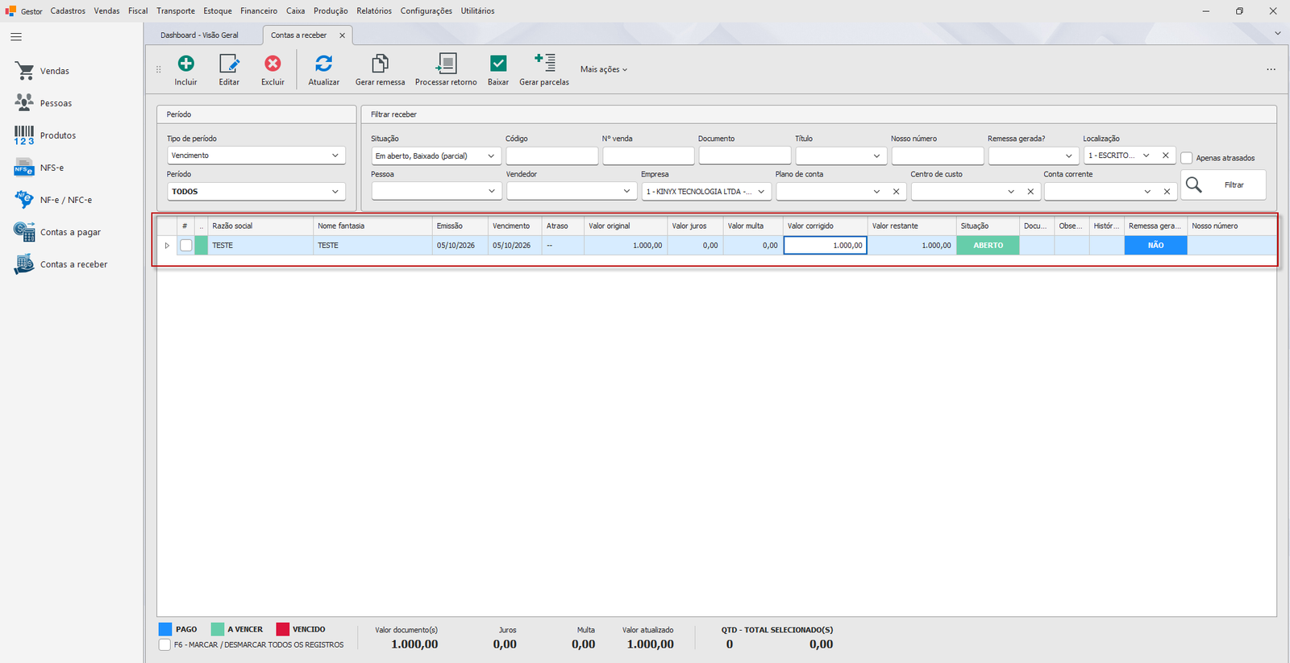The height and width of the screenshot is (663, 1290).
Task: Click the ABERTO status cell
Action: [988, 246]
